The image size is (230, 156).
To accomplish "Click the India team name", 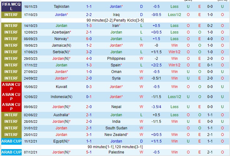I will coord(116,122).
